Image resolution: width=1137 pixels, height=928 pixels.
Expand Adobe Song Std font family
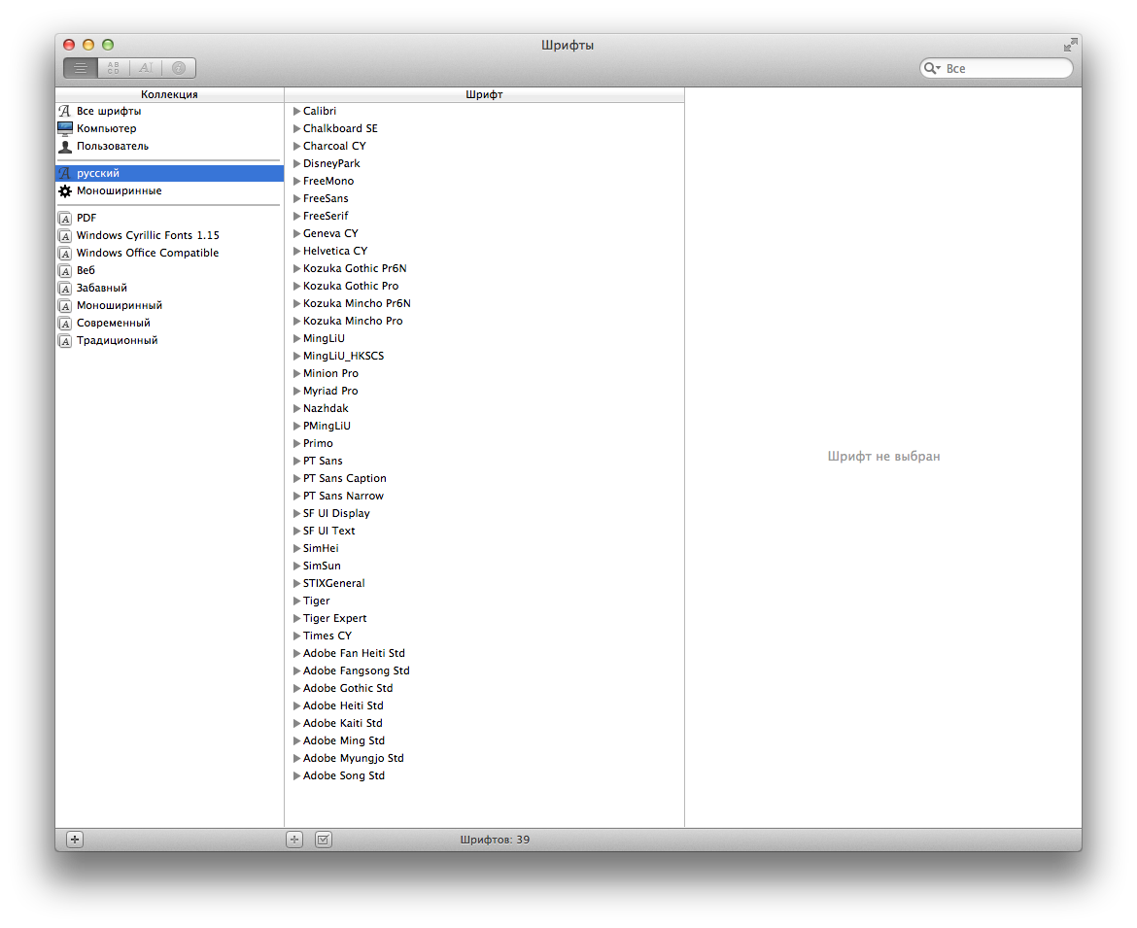296,775
